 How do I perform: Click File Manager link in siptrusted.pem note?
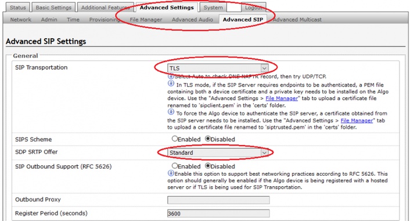[357, 121]
